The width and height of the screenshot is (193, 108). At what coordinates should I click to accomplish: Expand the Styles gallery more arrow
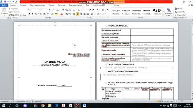coord(163,15)
